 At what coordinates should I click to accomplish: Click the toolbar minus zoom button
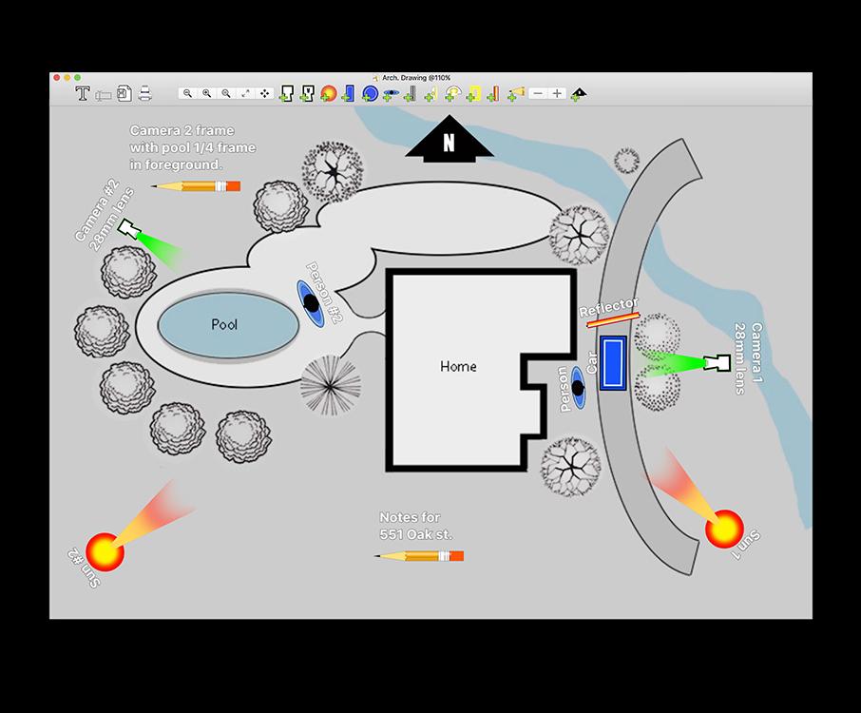coord(536,92)
